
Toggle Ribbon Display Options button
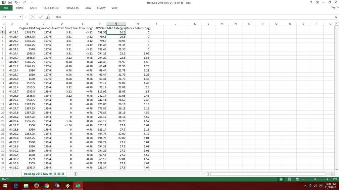pos(317,2)
